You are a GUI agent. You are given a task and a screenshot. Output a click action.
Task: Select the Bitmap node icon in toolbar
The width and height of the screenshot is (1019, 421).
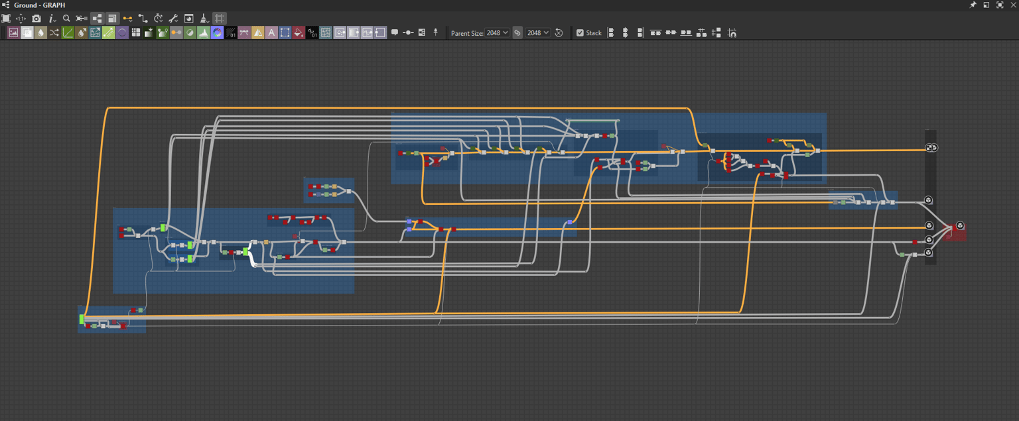click(x=13, y=32)
